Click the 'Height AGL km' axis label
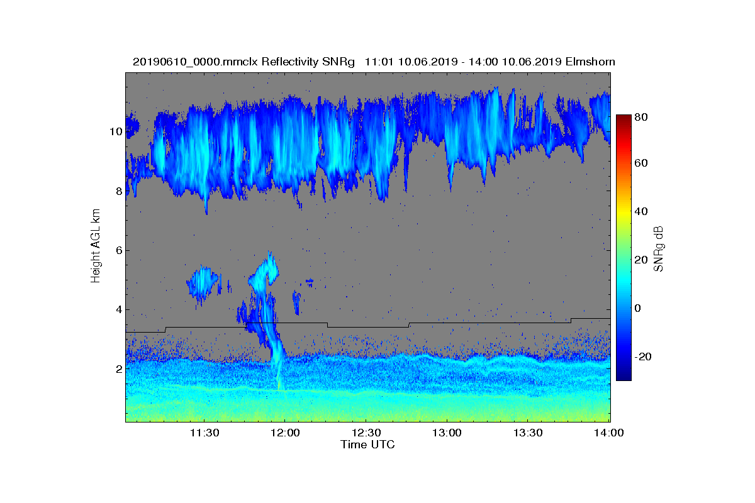The width and height of the screenshot is (755, 503). tap(96, 246)
